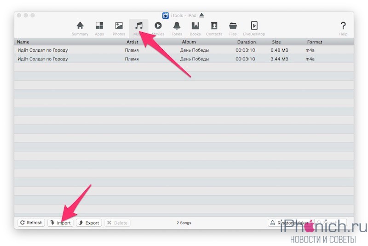Sort by the Name column header

coord(23,42)
